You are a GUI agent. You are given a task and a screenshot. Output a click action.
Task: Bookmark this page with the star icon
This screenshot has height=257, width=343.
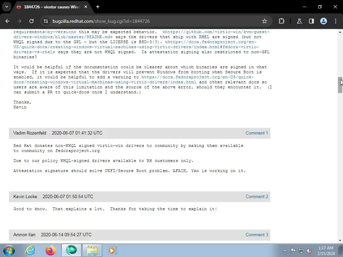[265, 21]
